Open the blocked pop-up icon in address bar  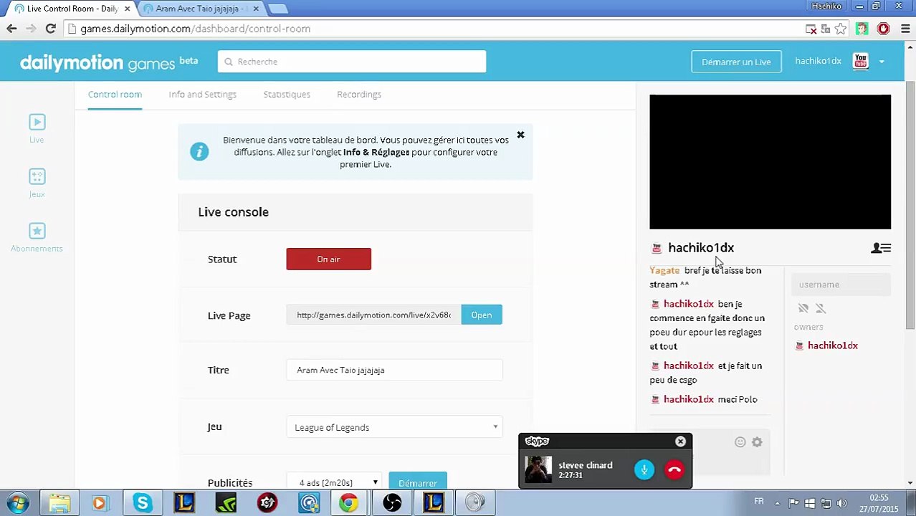click(811, 29)
